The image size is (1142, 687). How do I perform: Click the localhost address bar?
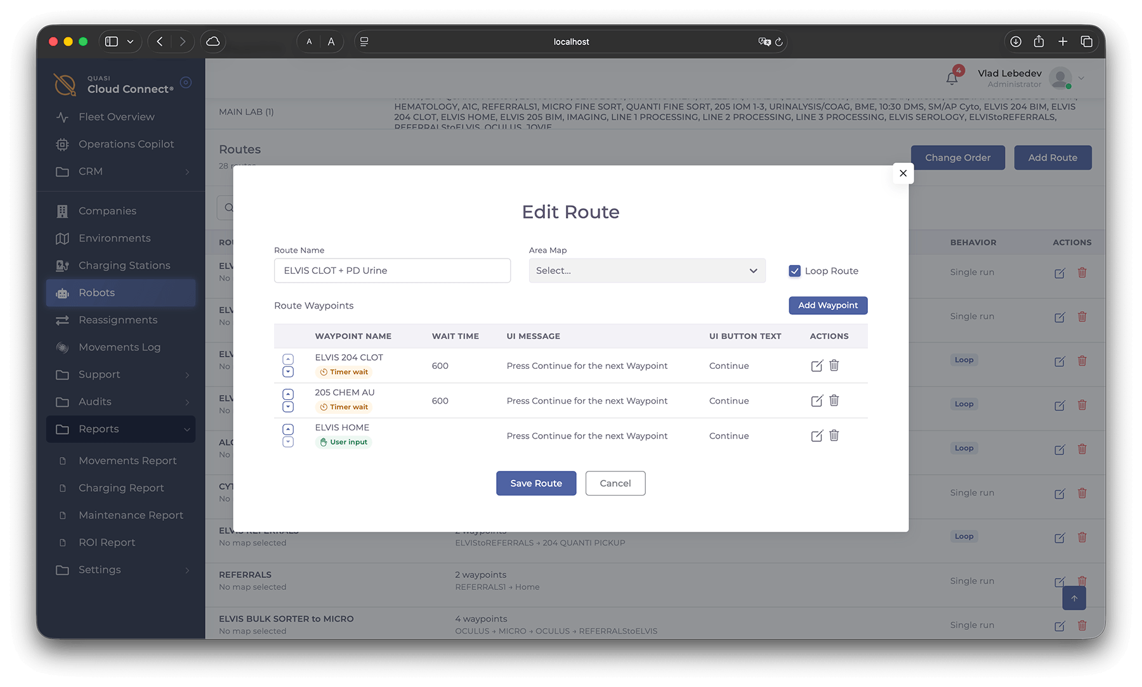point(571,42)
